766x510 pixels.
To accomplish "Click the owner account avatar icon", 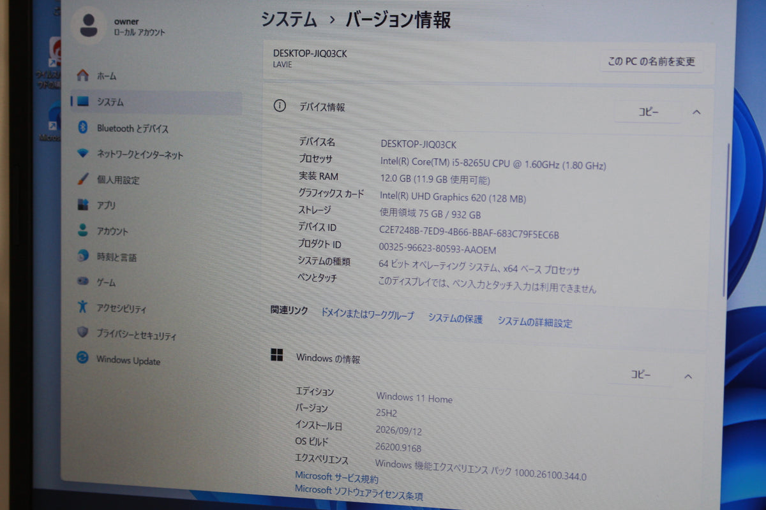I will point(89,25).
